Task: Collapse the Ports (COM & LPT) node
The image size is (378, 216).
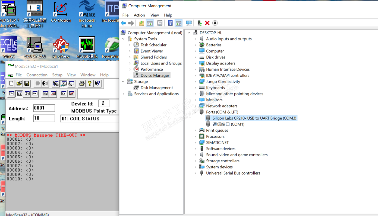Action: [x=195, y=112]
